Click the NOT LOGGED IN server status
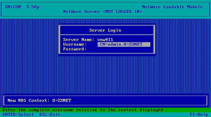Viewport: 211px width, 117px height. [x=122, y=12]
